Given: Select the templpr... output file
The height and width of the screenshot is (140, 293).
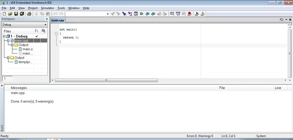Looking at the screenshot, I should [25, 62].
